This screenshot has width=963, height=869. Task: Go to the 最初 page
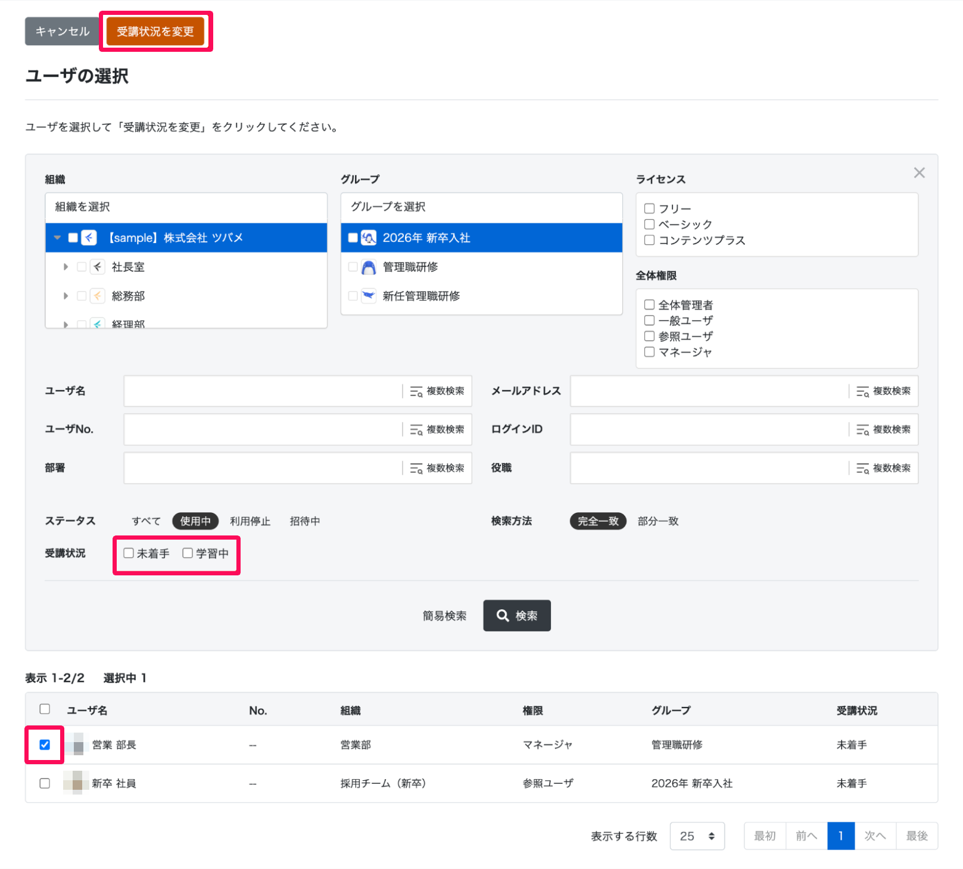[765, 836]
